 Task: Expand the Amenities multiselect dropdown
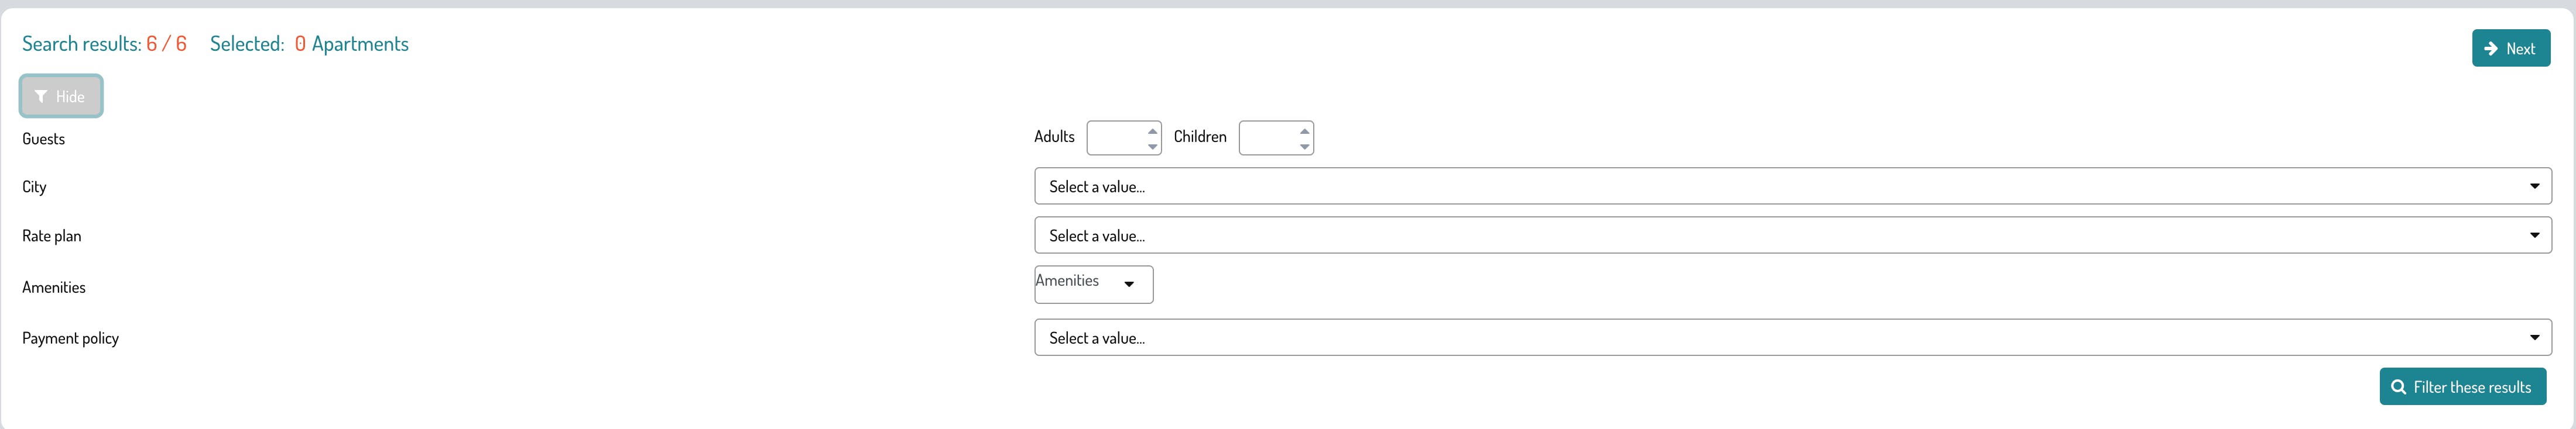coord(1093,284)
